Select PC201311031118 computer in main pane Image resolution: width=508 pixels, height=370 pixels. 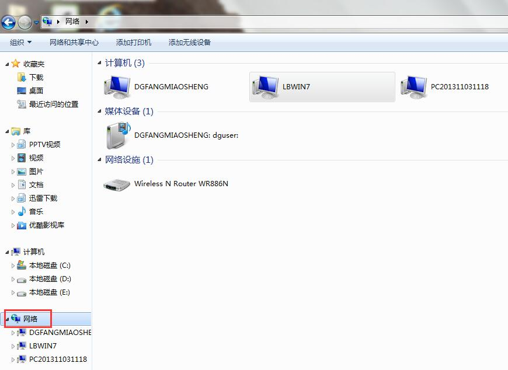[x=444, y=87]
